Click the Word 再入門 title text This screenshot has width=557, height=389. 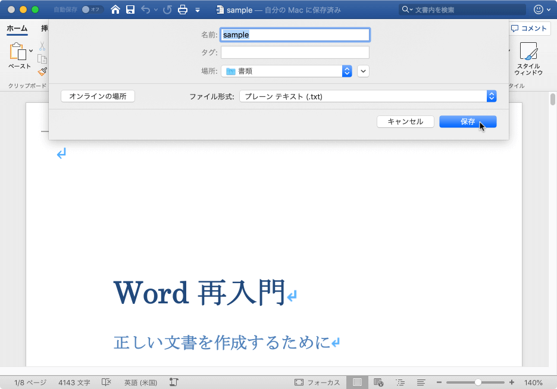[x=199, y=293]
